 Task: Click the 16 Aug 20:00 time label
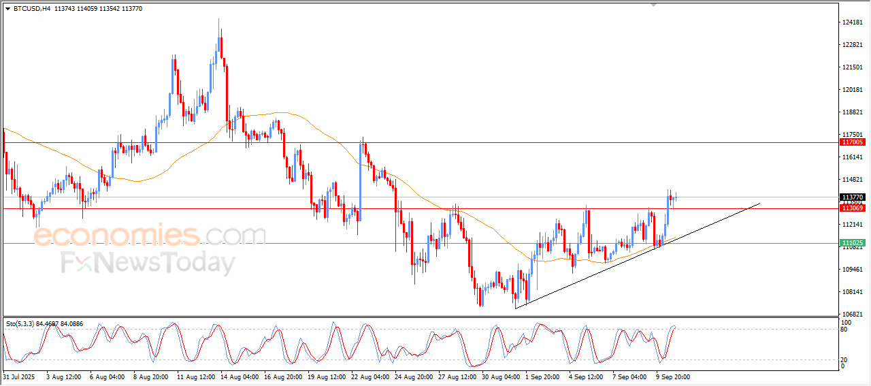pos(283,376)
